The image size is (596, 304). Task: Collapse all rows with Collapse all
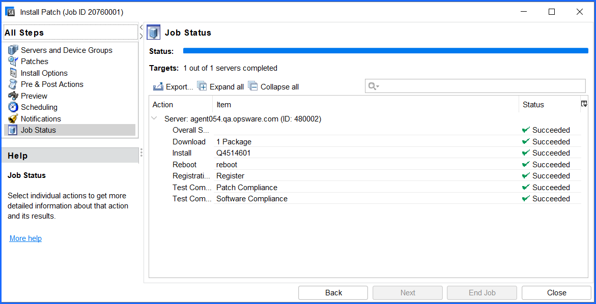(x=274, y=87)
